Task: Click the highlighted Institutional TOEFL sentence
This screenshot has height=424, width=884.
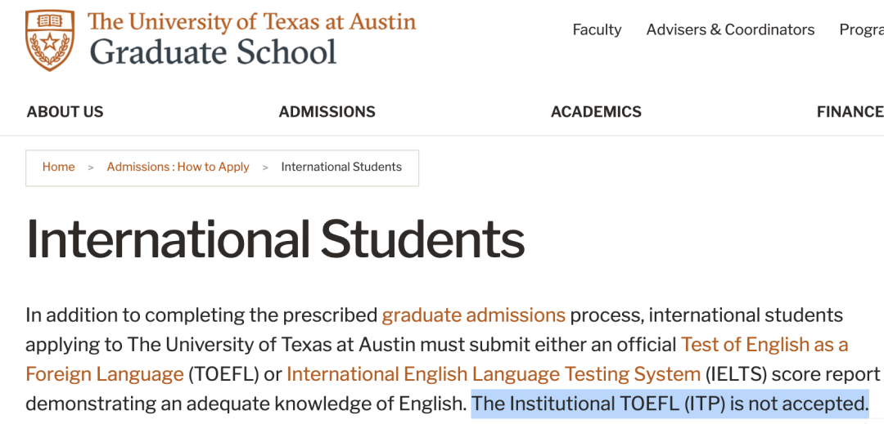Action: pos(670,404)
